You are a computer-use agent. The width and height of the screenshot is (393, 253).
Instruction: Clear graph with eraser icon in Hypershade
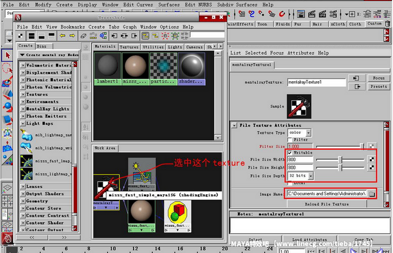(x=83, y=36)
